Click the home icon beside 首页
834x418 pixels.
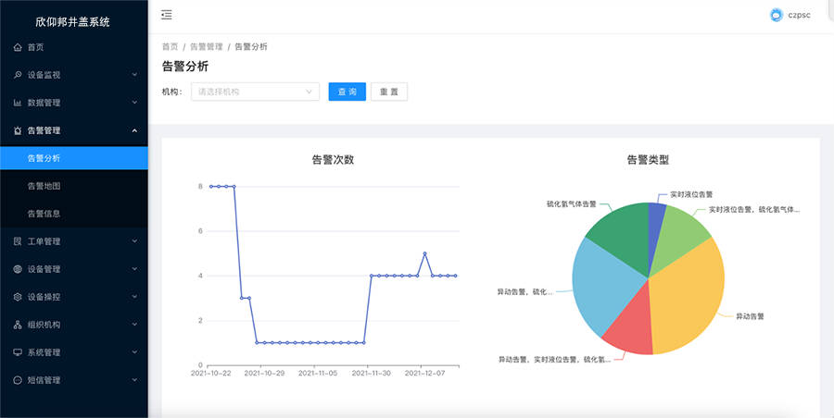tap(19, 47)
